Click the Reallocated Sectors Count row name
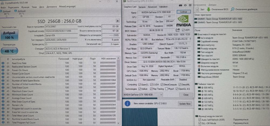Viewport: 270px width, 126px height. pos(24,67)
